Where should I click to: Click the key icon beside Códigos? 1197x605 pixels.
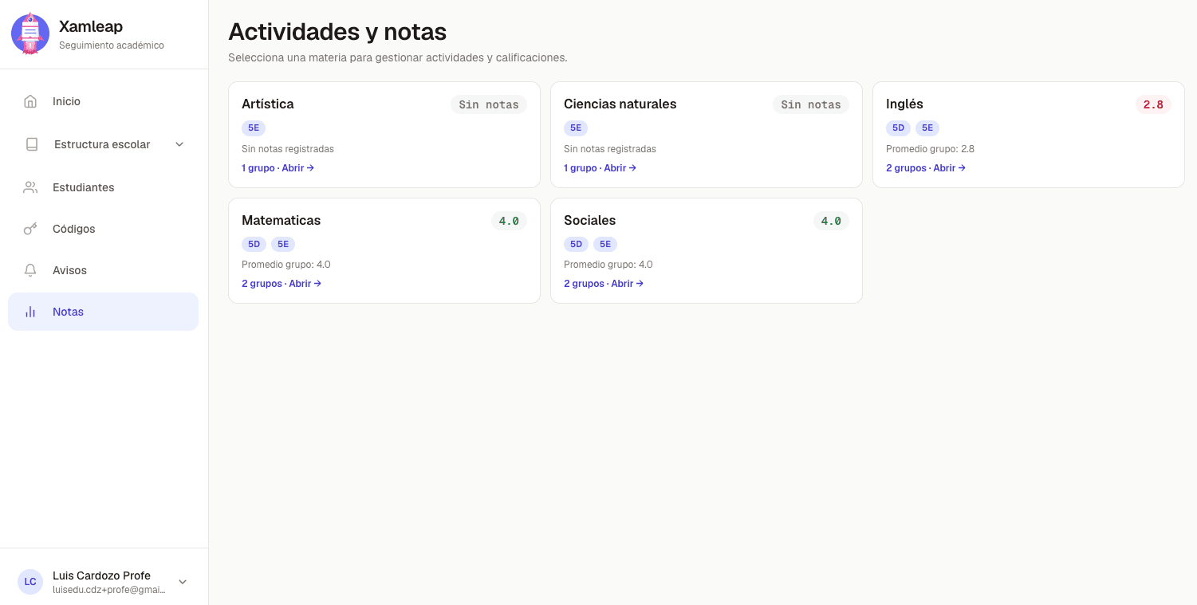click(30, 229)
